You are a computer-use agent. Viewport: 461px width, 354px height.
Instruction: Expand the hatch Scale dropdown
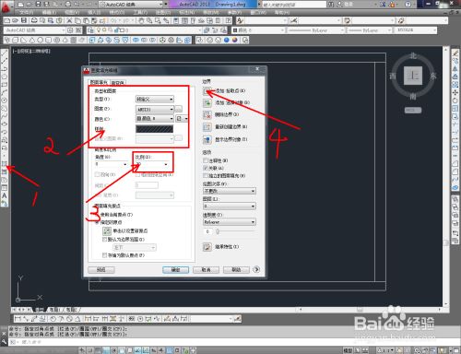click(x=152, y=164)
